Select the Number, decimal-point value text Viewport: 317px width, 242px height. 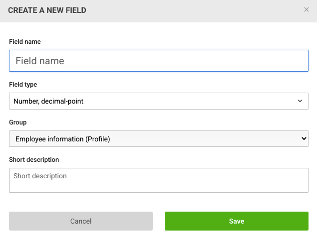click(48, 101)
